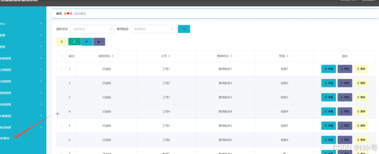Click magnifier icon inside 返校状态 field
379x154 pixels.
(x=111, y=29)
